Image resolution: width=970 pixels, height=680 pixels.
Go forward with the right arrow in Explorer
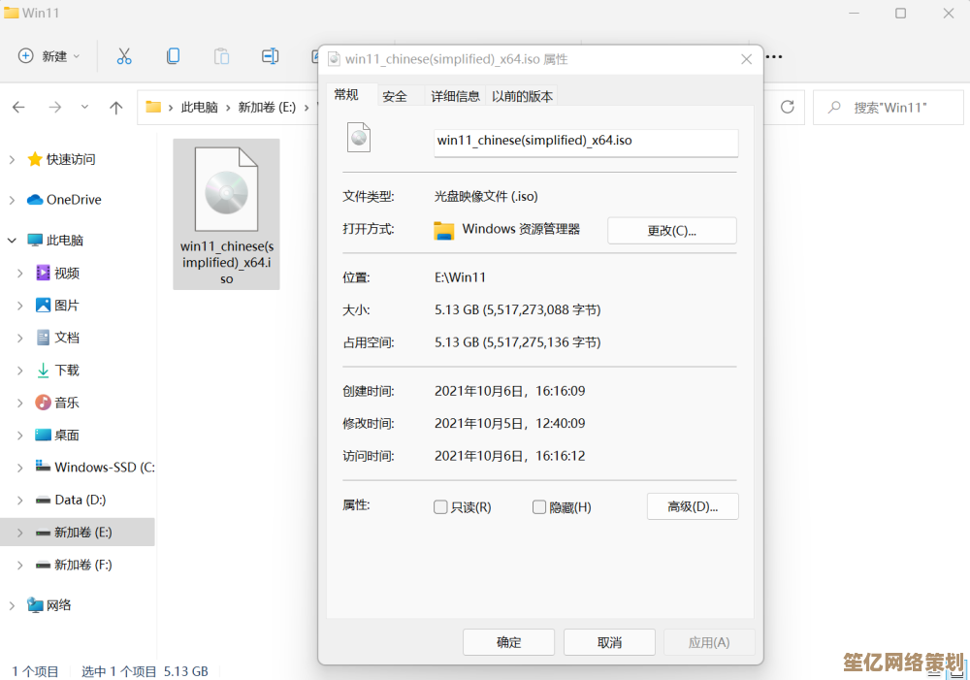click(x=55, y=107)
